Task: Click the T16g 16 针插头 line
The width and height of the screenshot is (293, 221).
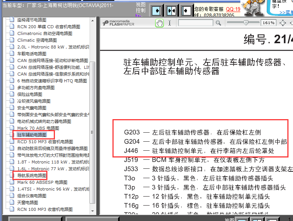Action: pyautogui.click(x=197, y=206)
